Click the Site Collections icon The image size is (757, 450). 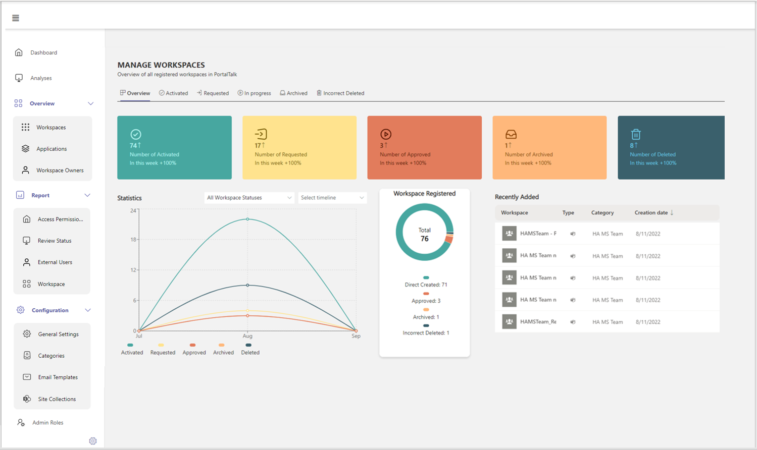27,399
